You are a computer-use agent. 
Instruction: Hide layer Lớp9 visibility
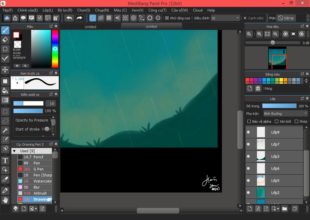[248, 132]
